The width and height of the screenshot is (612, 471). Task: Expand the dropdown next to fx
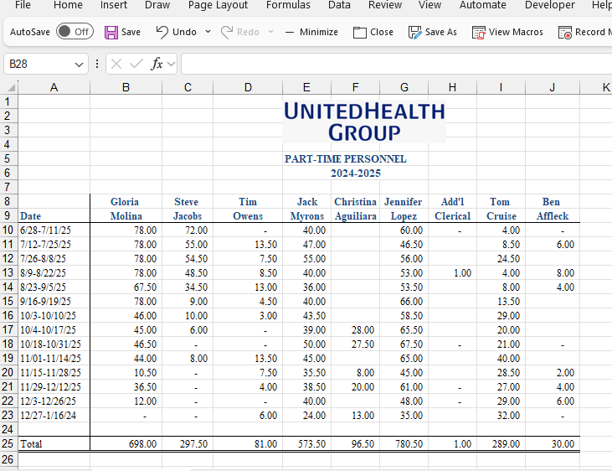pyautogui.click(x=171, y=64)
